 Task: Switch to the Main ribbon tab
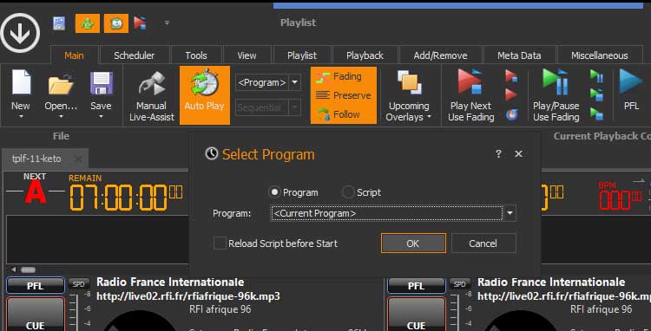pos(74,55)
